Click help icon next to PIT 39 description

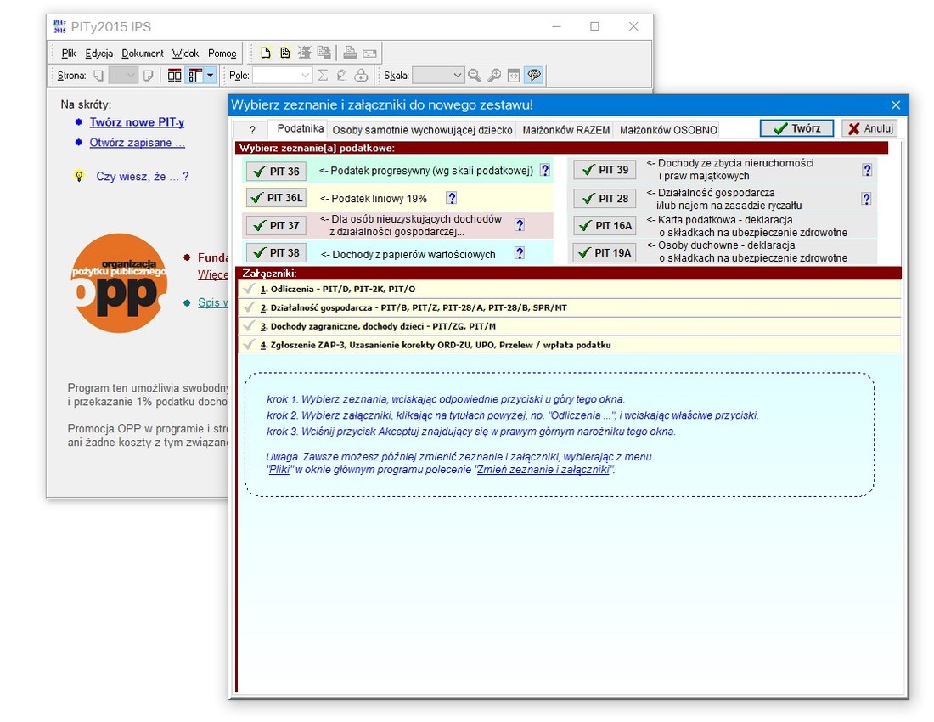pos(867,170)
